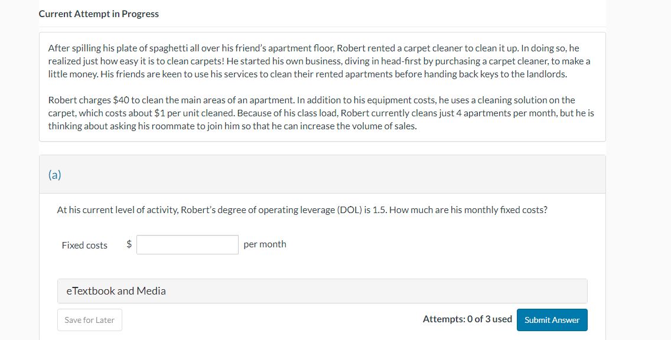Click the Save for Later text link
Screen dimensions: 671x340
coord(89,319)
